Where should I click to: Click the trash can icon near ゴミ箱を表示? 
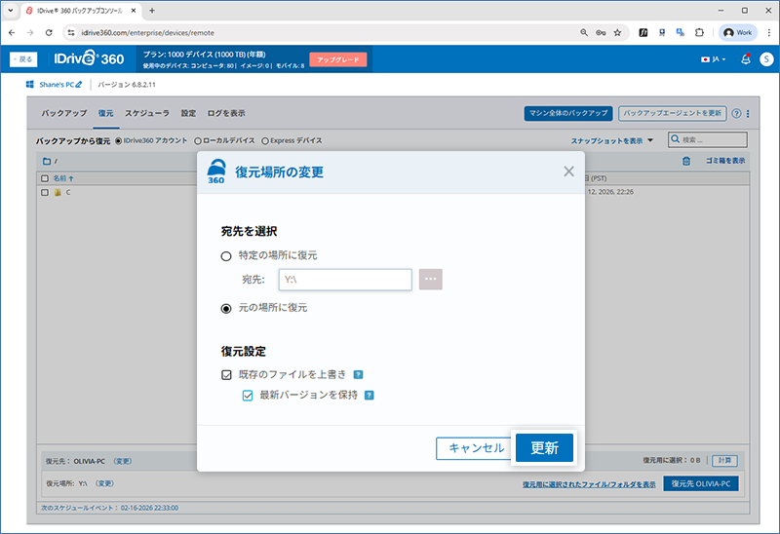(x=685, y=161)
